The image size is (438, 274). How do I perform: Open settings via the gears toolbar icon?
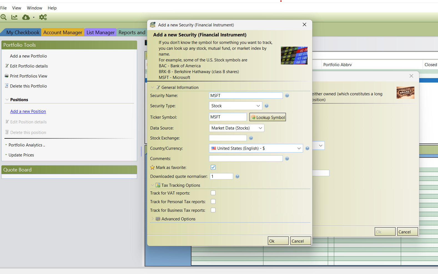43,17
